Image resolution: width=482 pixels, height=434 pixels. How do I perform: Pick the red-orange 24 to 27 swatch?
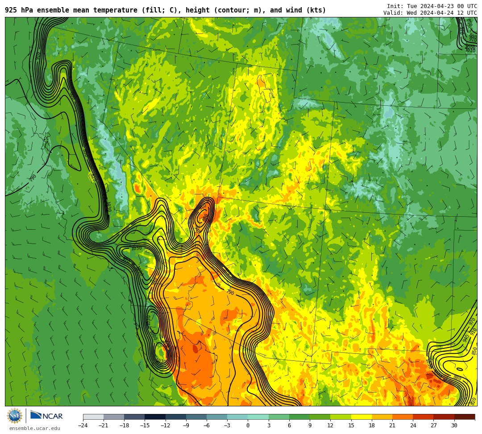(x=423, y=417)
